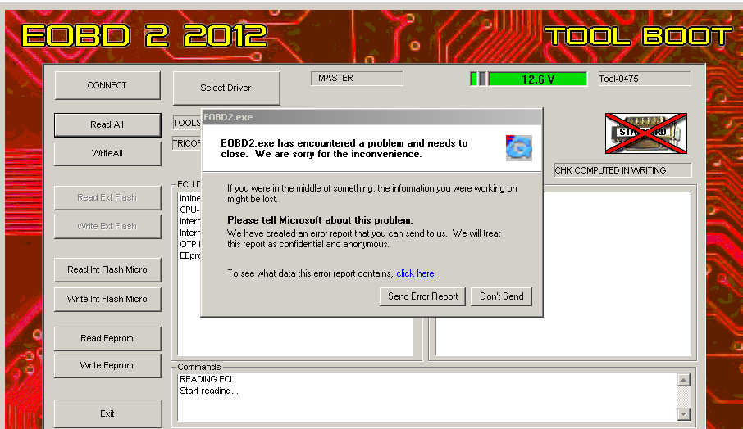Click Read Ext Flash button
The height and width of the screenshot is (429, 743).
pyautogui.click(x=107, y=197)
